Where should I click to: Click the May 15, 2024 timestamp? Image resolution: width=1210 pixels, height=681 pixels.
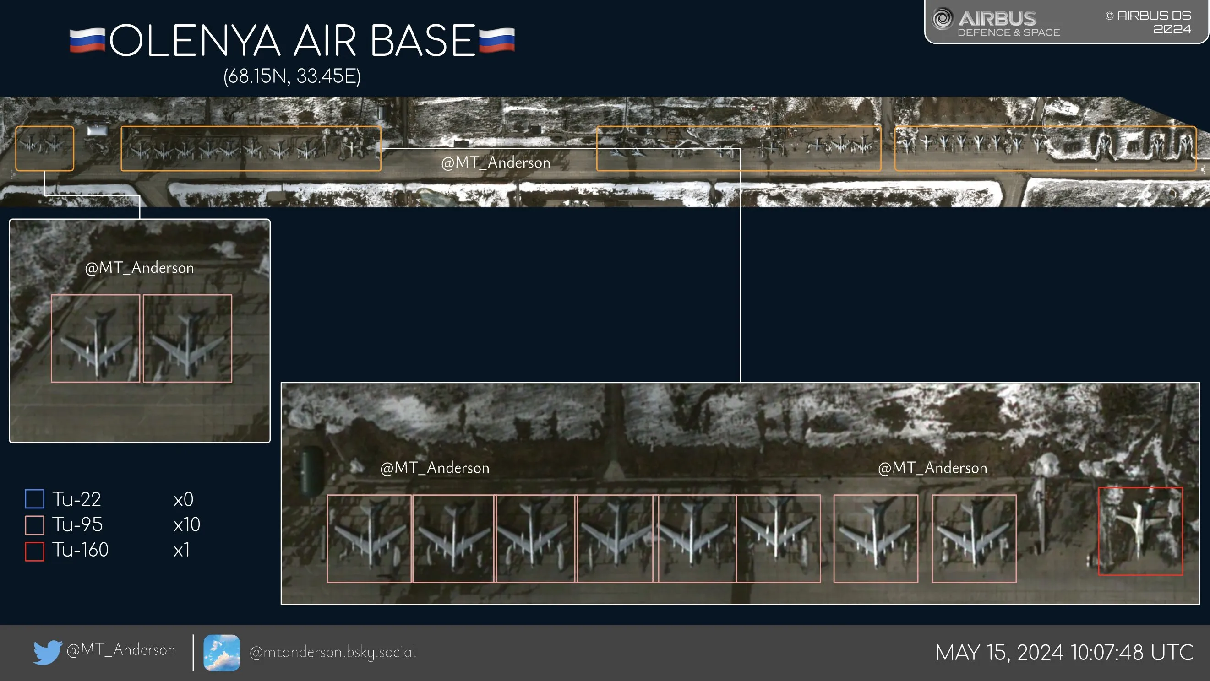coord(1064,652)
